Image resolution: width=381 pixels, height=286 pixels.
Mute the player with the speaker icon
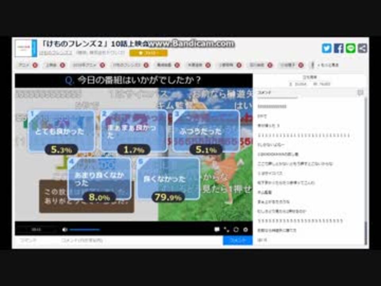(x=65, y=230)
